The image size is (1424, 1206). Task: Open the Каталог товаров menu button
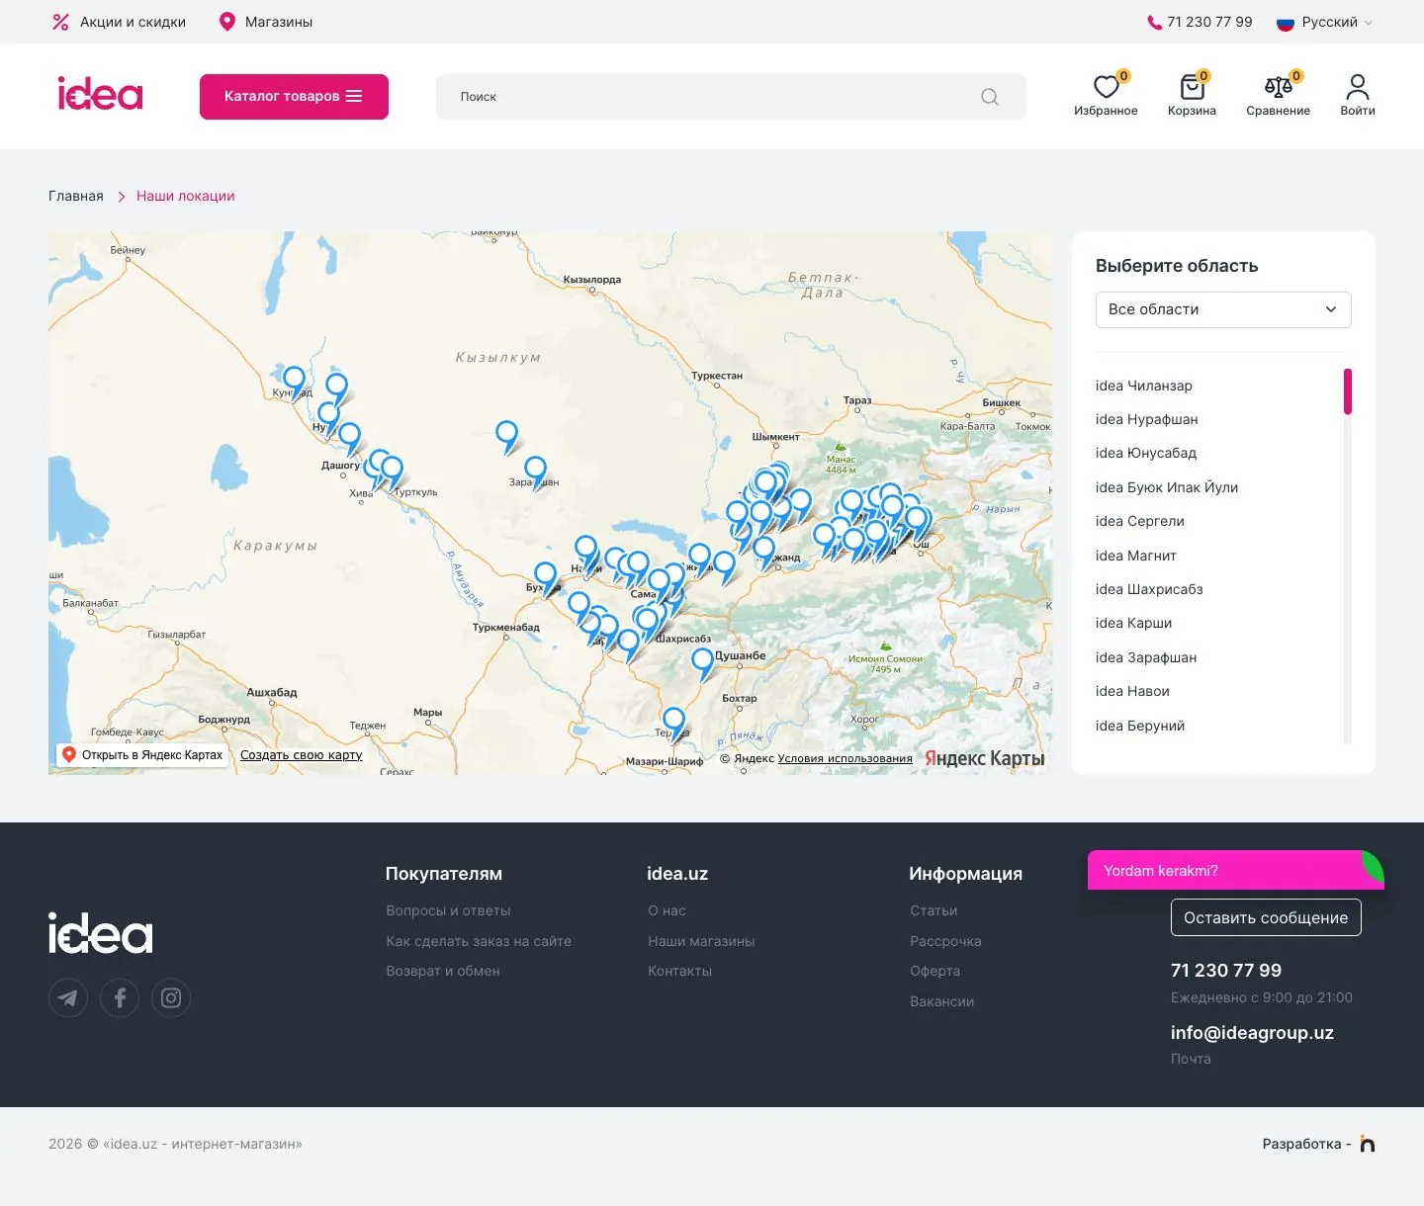click(294, 97)
